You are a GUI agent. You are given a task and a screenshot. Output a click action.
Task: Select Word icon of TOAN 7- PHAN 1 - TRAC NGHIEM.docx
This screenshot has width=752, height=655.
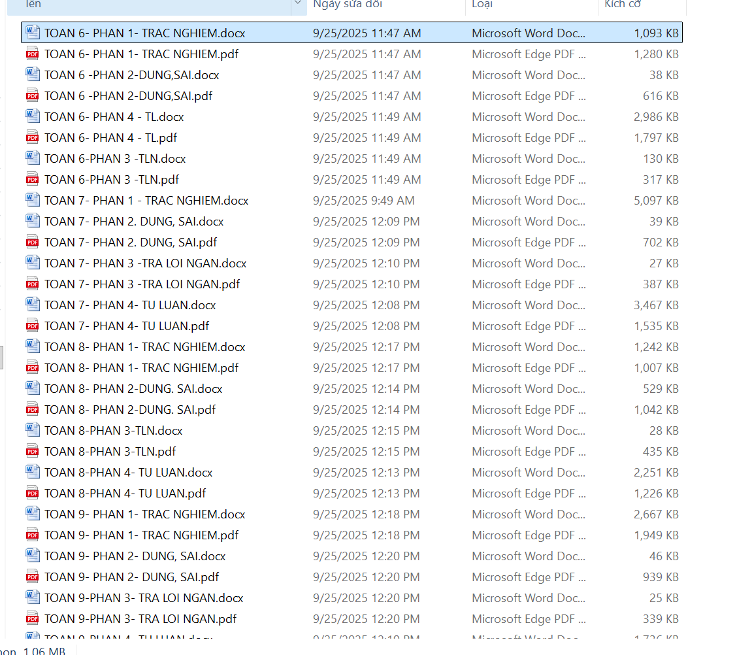[x=32, y=201]
